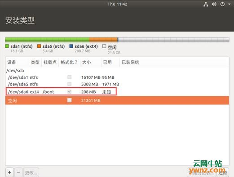Click the white 空闲 legend swatch
Image resolution: width=234 pixels, height=177 pixels.
104,46
